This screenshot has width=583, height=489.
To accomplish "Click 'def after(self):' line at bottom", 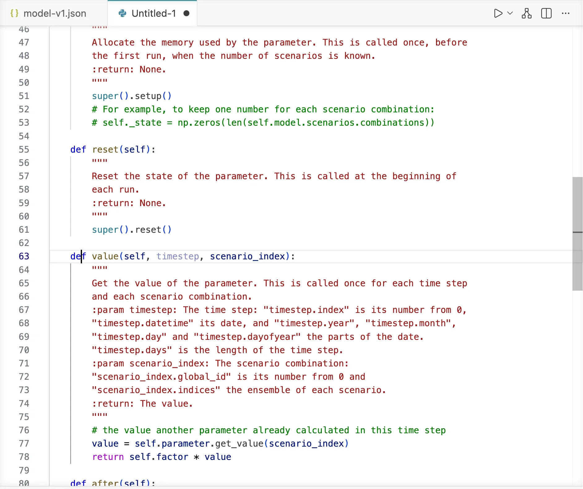I will [113, 483].
